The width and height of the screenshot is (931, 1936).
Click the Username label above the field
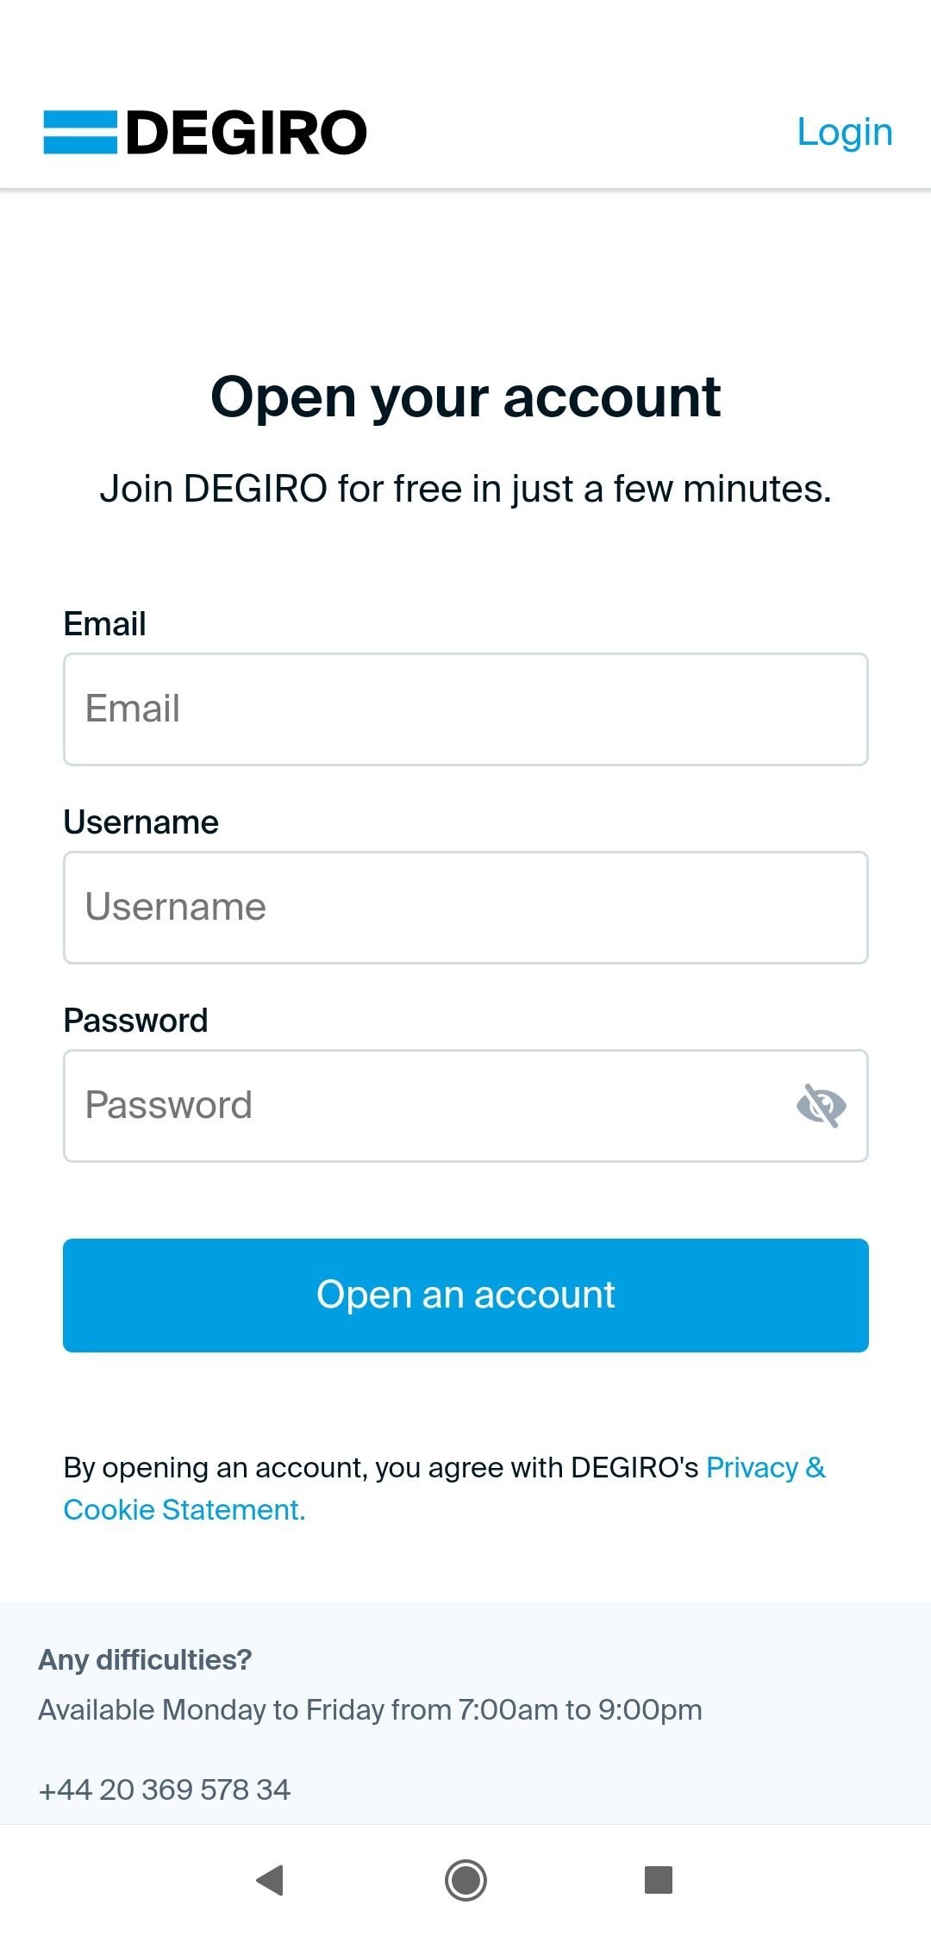(x=141, y=822)
